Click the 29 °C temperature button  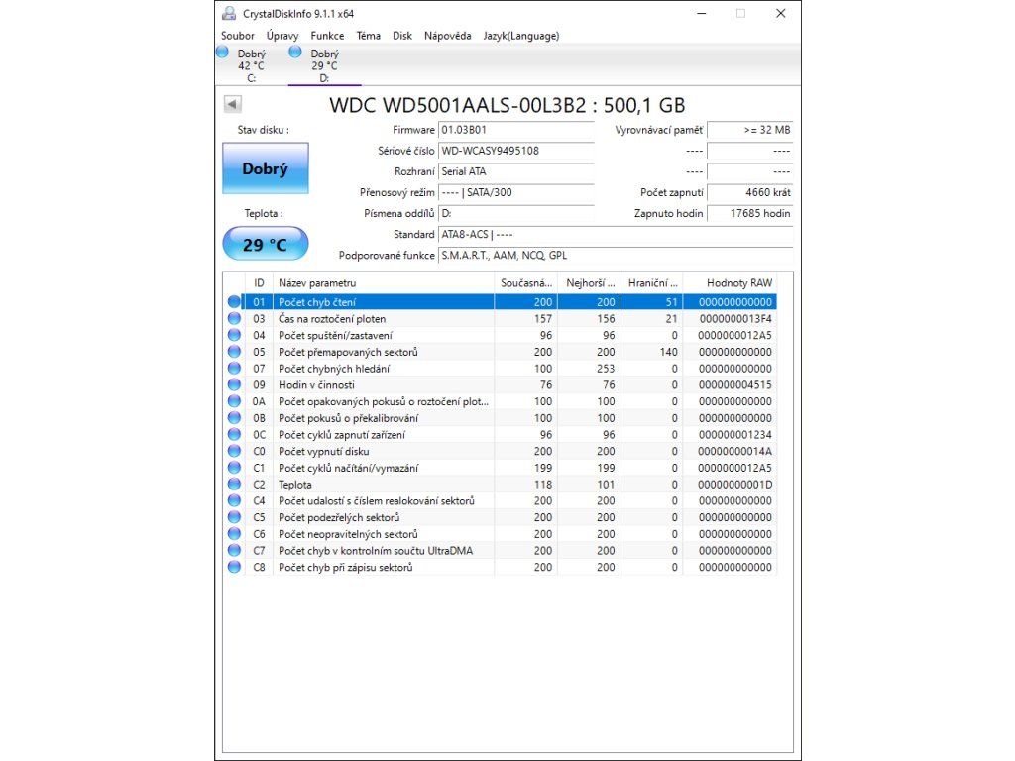coord(265,244)
